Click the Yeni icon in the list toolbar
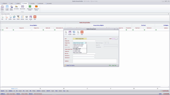The height and width of the screenshot is (95, 170). [x=2, y=18]
